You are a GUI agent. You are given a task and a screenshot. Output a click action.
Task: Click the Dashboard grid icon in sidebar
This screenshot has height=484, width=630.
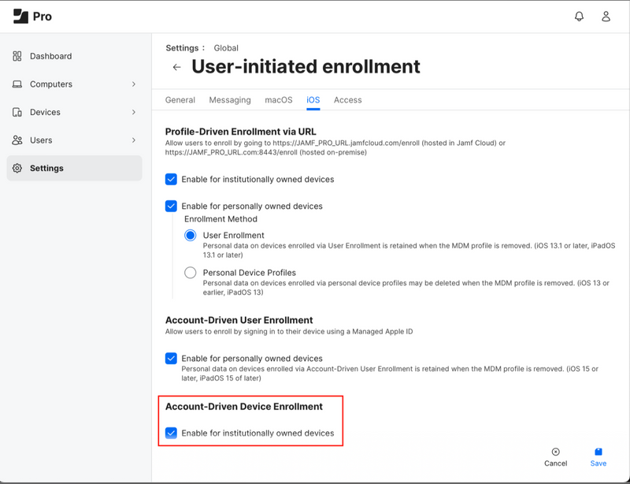(x=17, y=56)
